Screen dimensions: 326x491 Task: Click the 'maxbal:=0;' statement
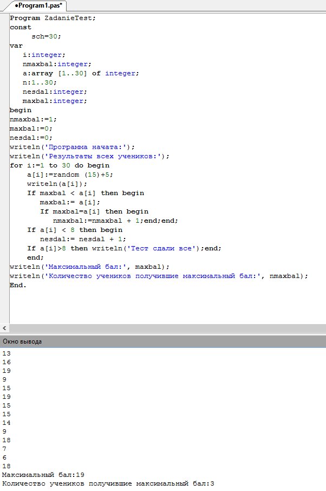(x=31, y=128)
